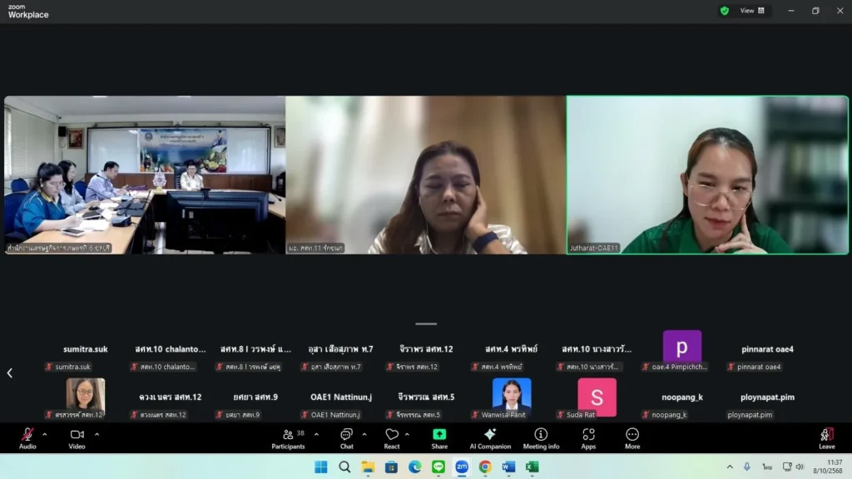Open the React emoji menu
852x479 pixels.
[392, 437]
